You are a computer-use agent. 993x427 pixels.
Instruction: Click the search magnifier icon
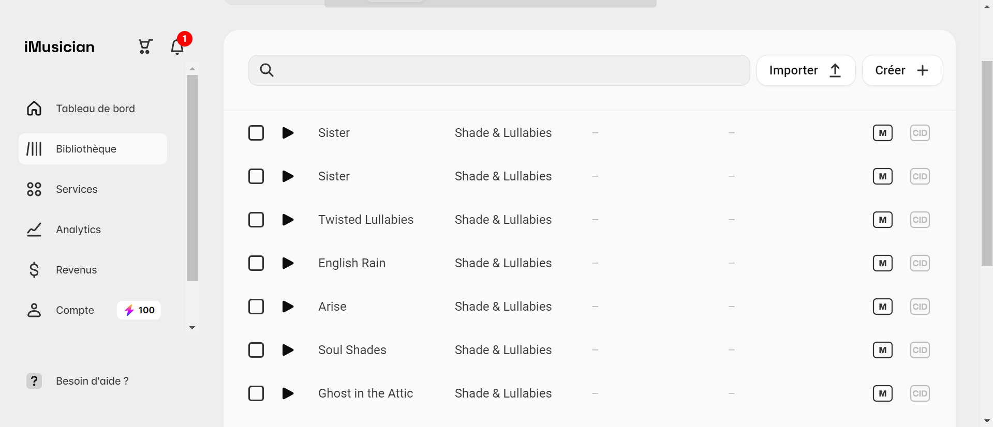[x=266, y=70]
